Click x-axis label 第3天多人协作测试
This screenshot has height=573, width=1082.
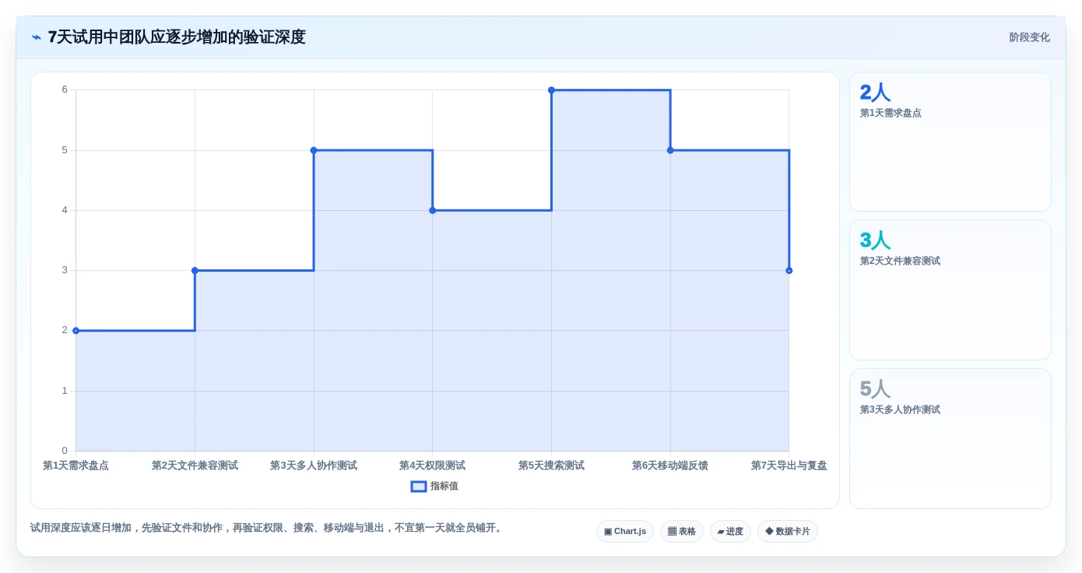(x=314, y=466)
